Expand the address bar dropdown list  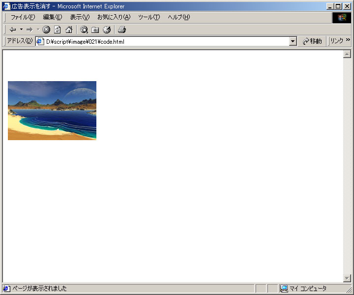click(293, 41)
